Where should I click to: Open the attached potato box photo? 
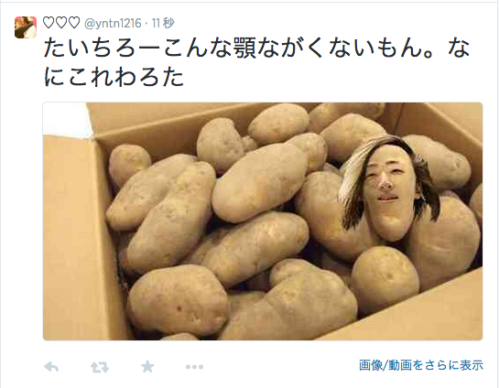(x=263, y=221)
